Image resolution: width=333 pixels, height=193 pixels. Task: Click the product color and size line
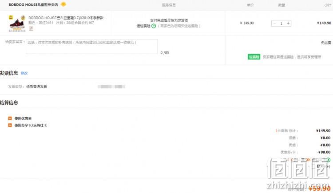(x=61, y=23)
